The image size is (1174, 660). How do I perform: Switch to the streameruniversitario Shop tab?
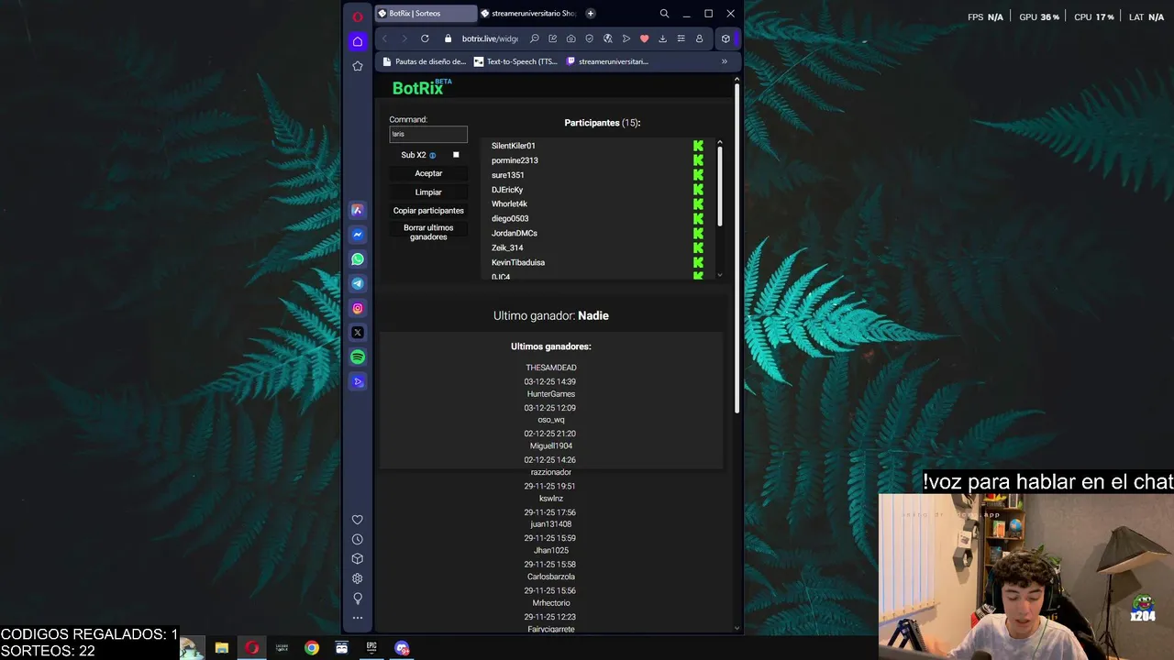tap(528, 14)
